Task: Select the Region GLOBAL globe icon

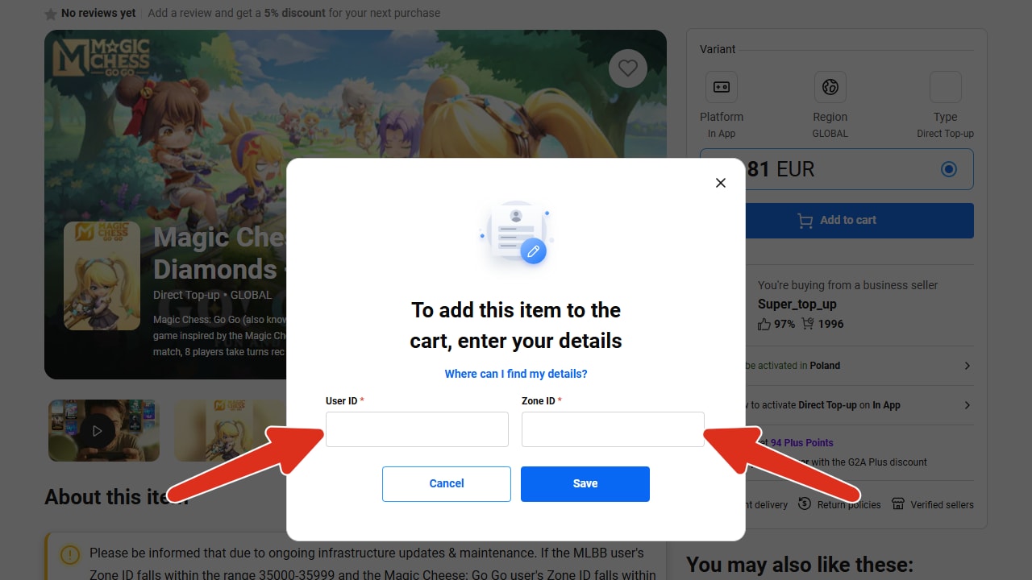Action: [x=830, y=87]
